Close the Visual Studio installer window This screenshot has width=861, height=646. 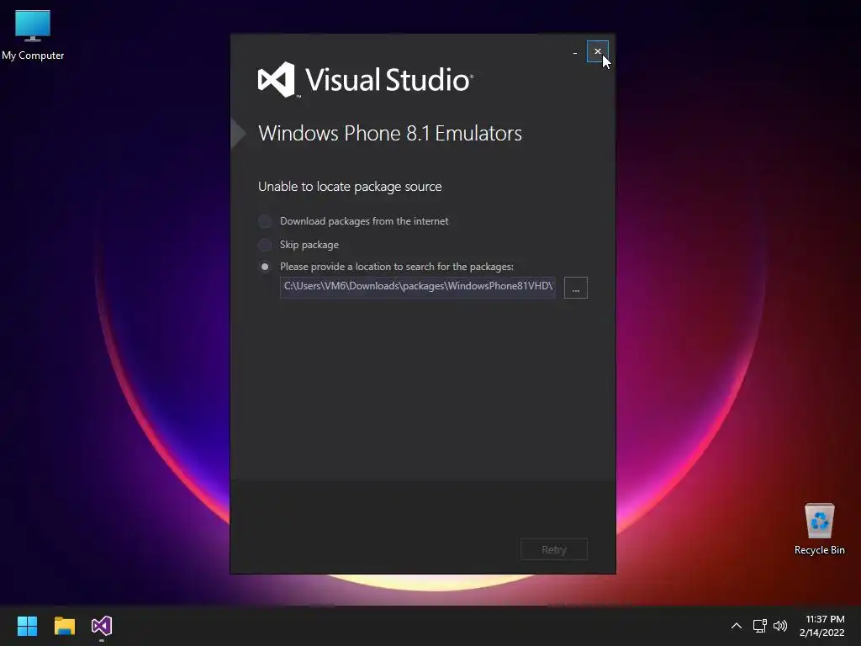598,51
